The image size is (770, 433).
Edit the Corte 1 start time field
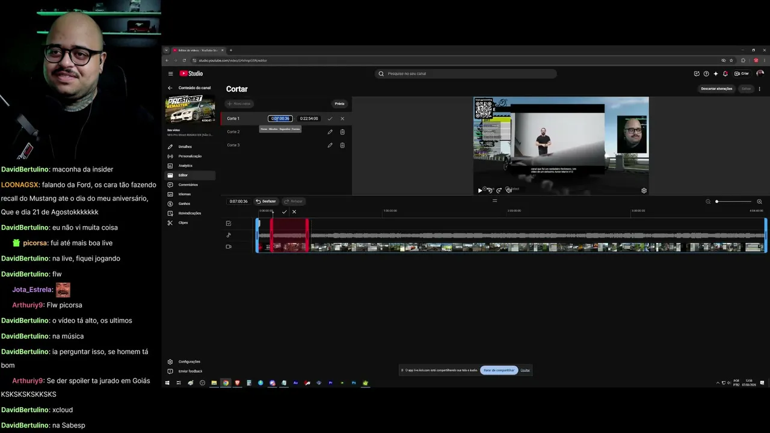click(280, 118)
